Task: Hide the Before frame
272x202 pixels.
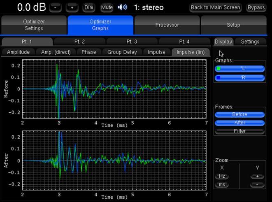Action: pyautogui.click(x=239, y=115)
